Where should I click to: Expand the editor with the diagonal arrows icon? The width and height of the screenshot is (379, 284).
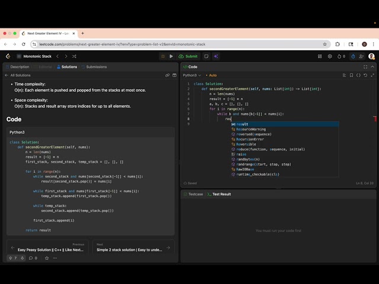coord(372,75)
